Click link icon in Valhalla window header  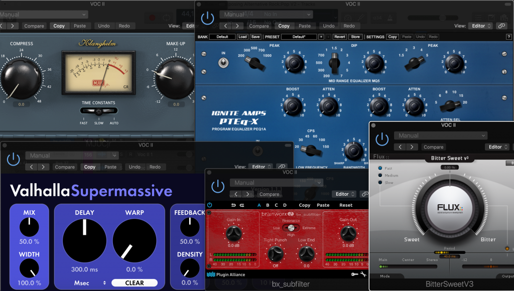[x=281, y=167]
